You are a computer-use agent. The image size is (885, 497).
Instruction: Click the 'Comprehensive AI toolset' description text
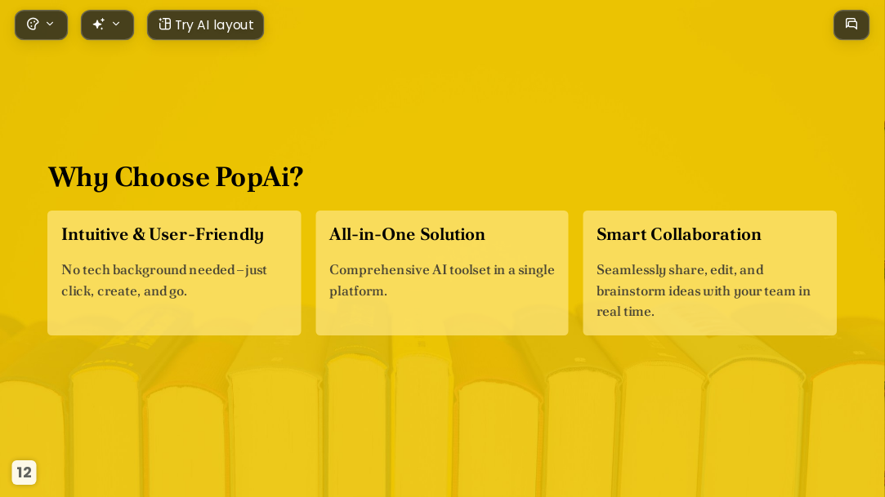point(442,281)
